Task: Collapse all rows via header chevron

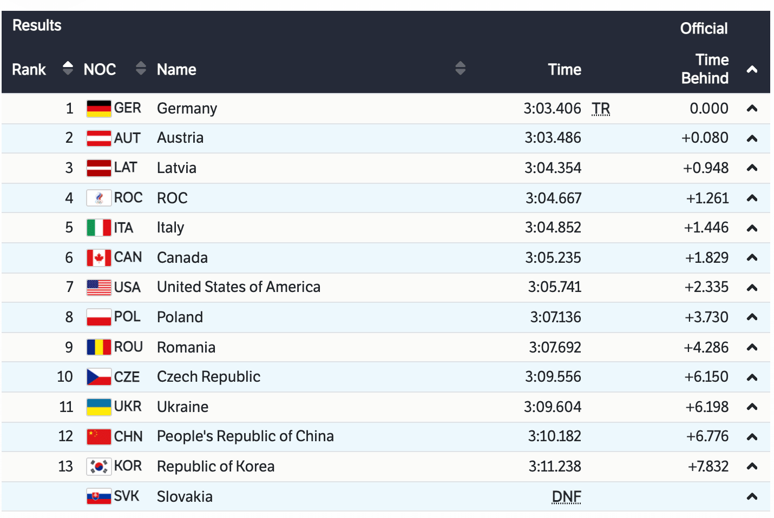Action: tap(752, 69)
